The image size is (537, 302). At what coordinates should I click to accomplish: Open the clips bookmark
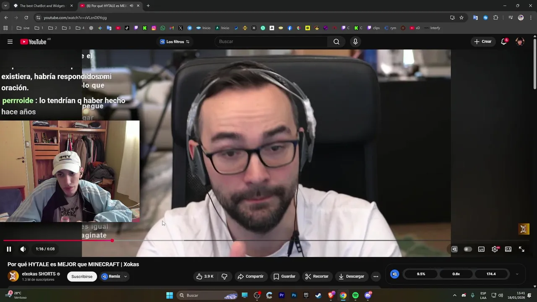(x=373, y=28)
